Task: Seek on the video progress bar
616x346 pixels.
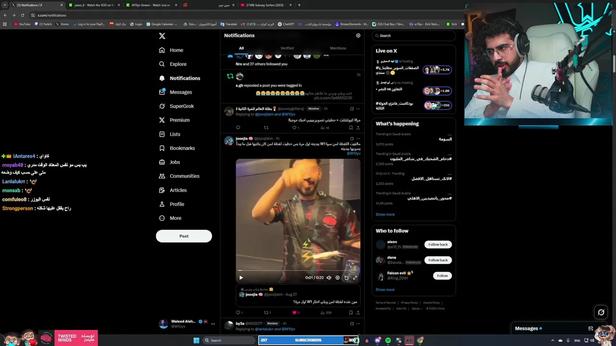Action: tap(298, 271)
